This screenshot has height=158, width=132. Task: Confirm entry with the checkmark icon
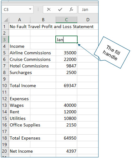[x=60, y=9]
